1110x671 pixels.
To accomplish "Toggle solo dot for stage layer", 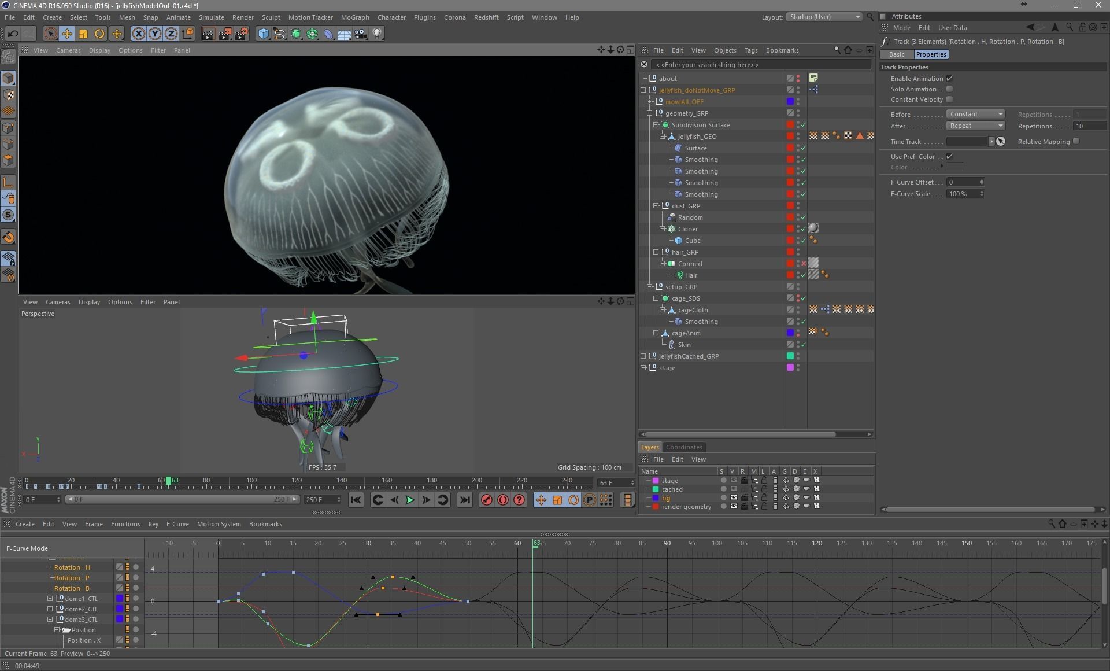I will (723, 480).
